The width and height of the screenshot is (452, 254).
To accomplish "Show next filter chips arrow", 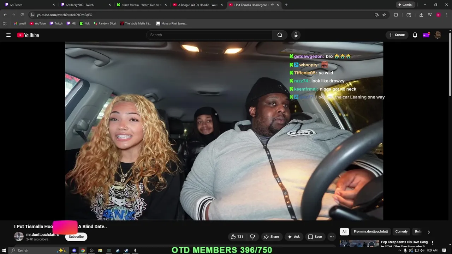I will click(x=429, y=232).
